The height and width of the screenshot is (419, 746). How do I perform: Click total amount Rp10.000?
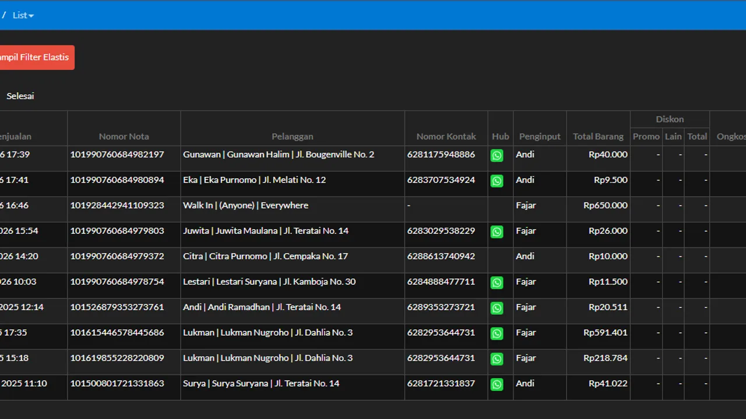[608, 256]
